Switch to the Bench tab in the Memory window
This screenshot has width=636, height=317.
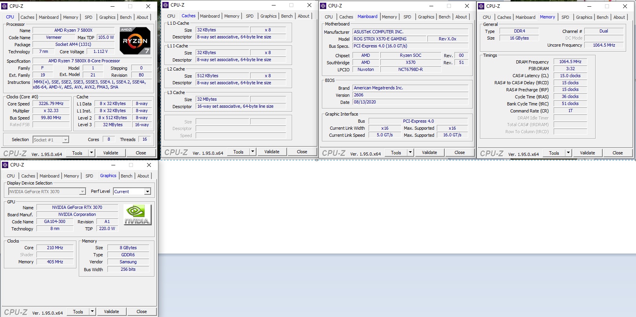pyautogui.click(x=603, y=17)
